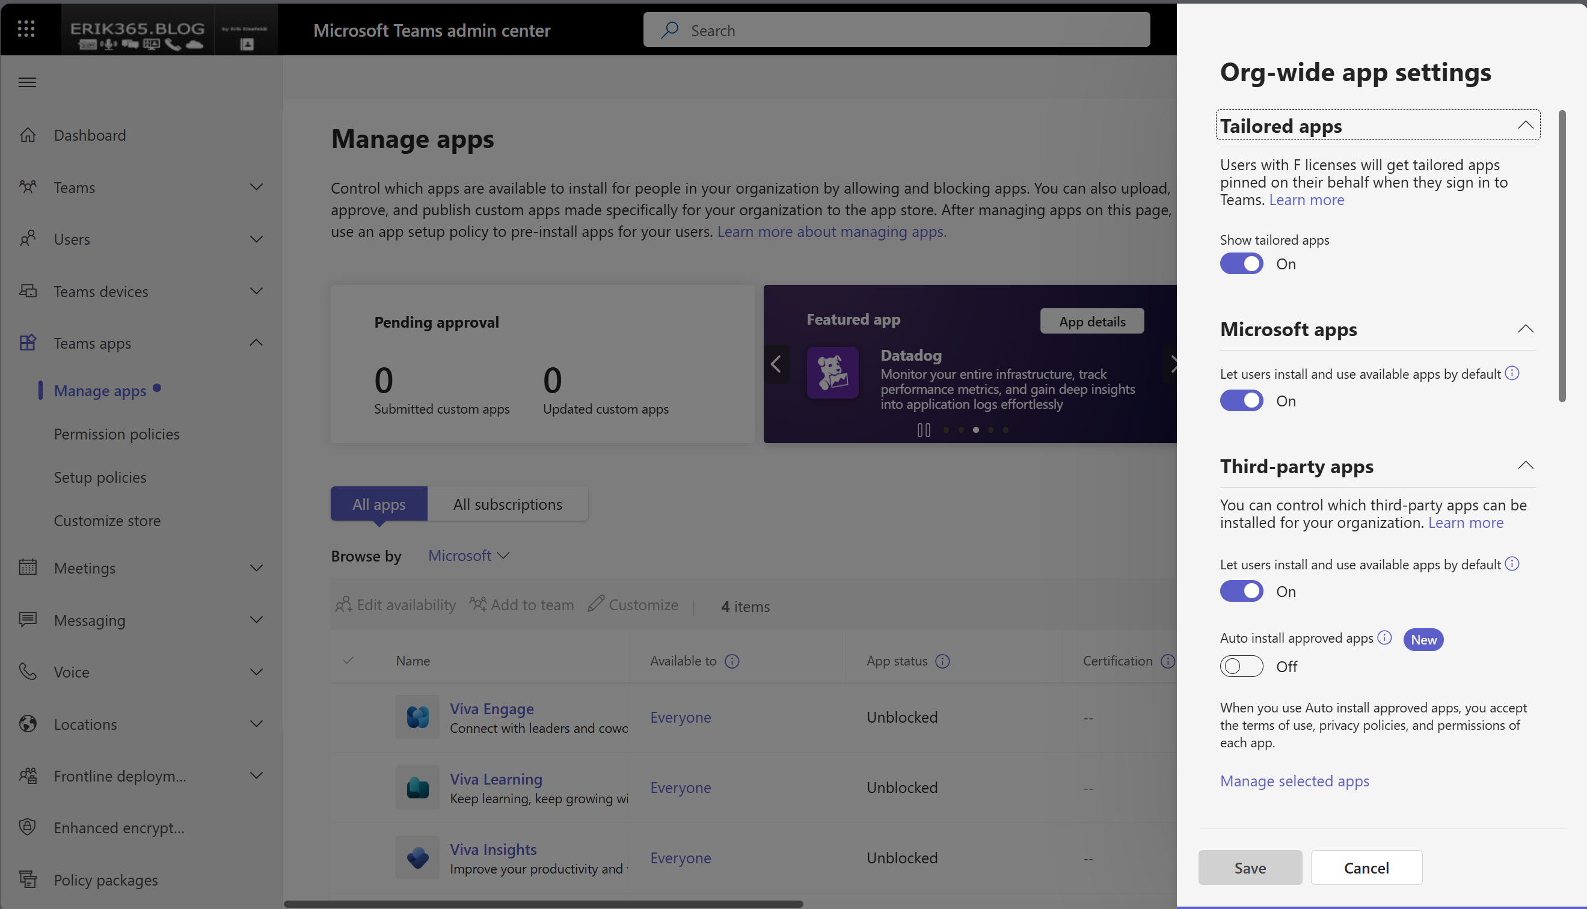Pause the featured app carousel
This screenshot has height=909, width=1587.
pos(923,430)
